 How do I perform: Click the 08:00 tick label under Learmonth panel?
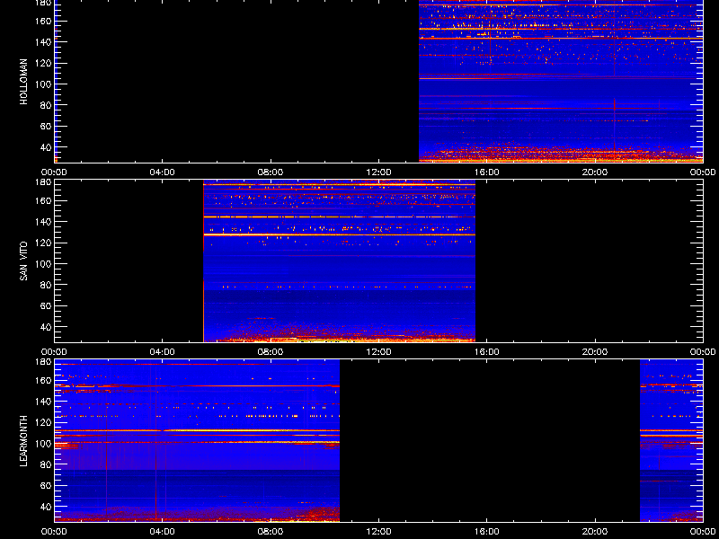click(x=271, y=532)
